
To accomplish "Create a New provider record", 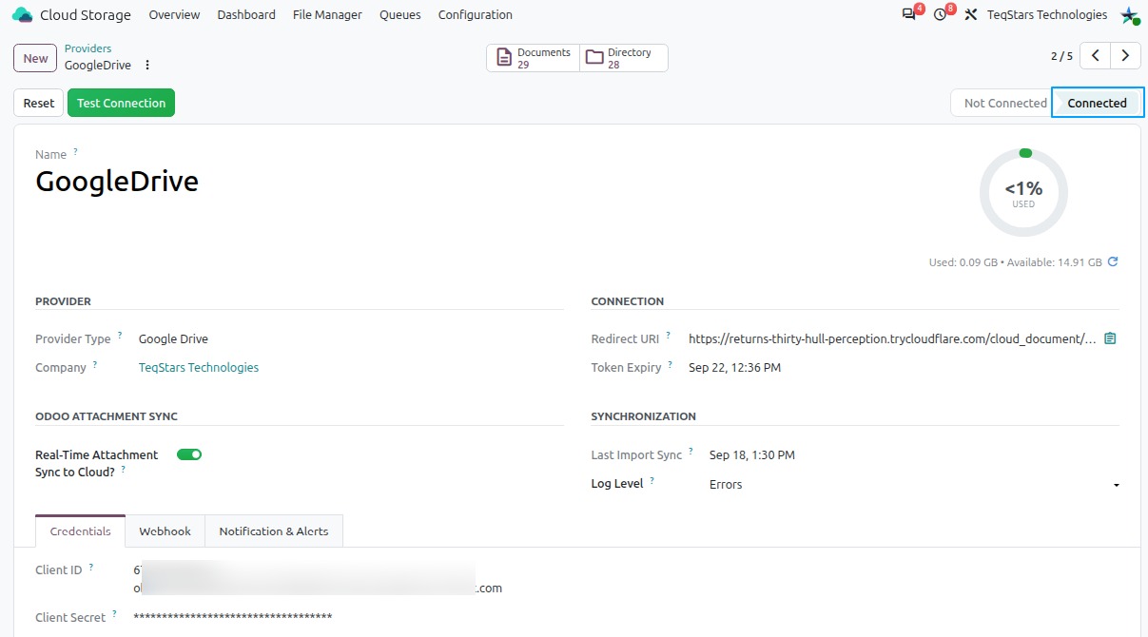I will (35, 58).
